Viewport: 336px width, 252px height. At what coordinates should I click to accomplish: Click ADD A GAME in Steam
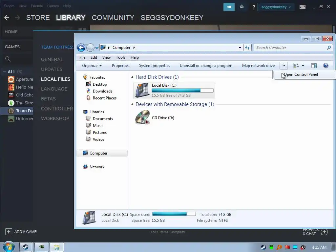(x=21, y=232)
